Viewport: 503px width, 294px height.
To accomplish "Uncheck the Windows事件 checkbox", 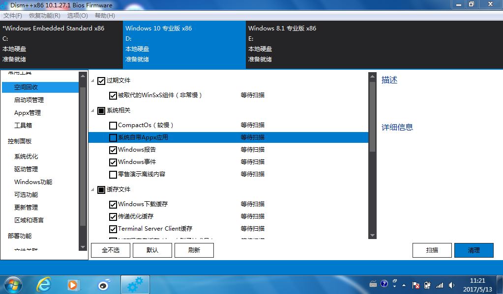I will pyautogui.click(x=113, y=162).
